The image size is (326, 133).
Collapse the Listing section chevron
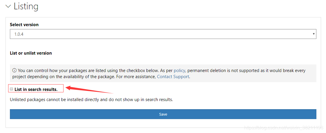tap(8, 6)
